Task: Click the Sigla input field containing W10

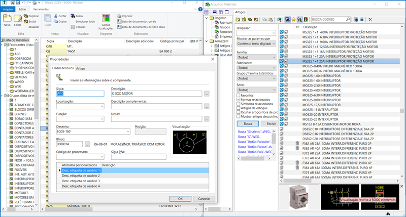Action: coord(80,94)
